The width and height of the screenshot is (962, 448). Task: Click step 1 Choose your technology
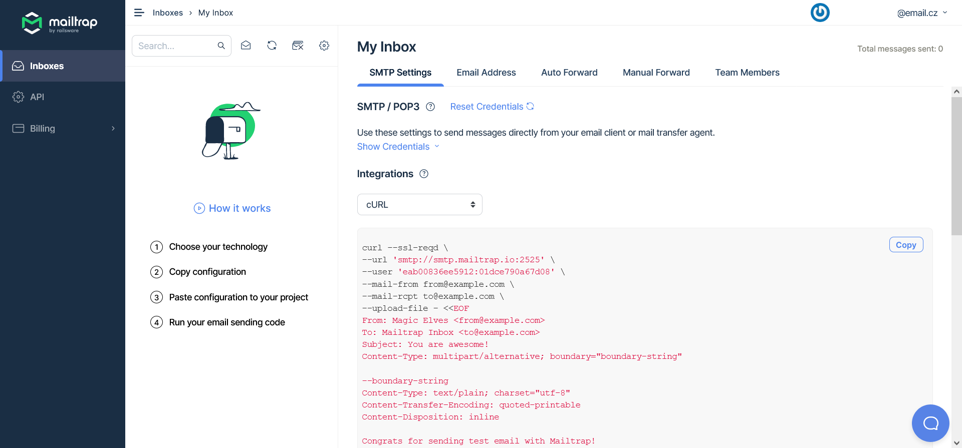209,247
